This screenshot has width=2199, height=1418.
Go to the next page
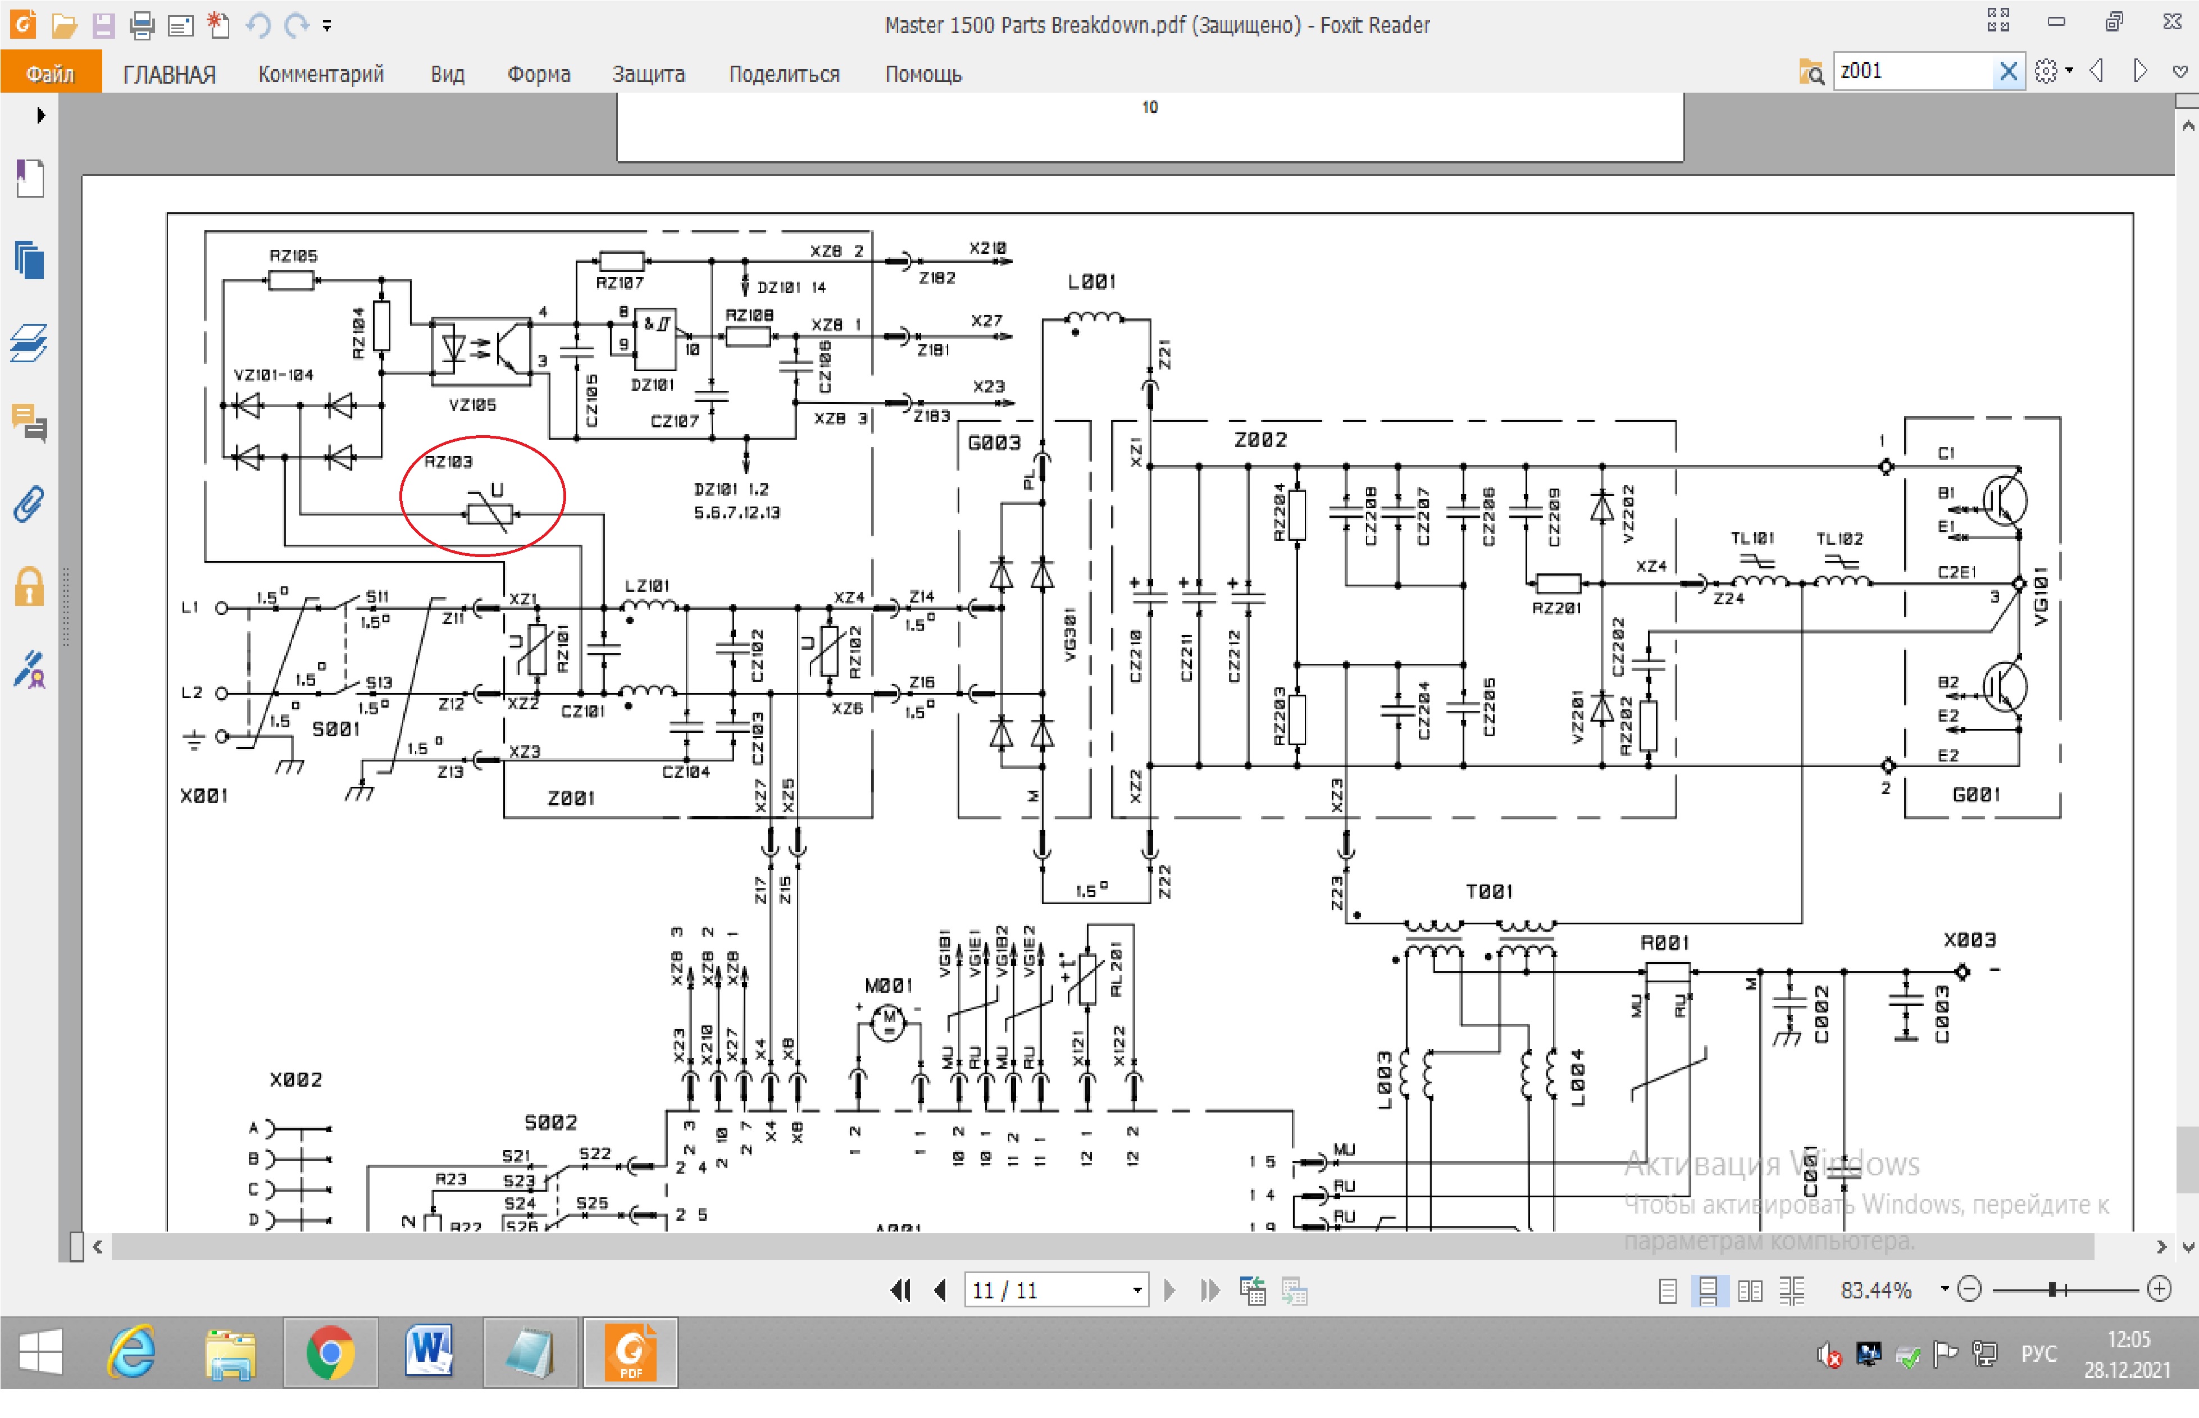point(1171,1290)
